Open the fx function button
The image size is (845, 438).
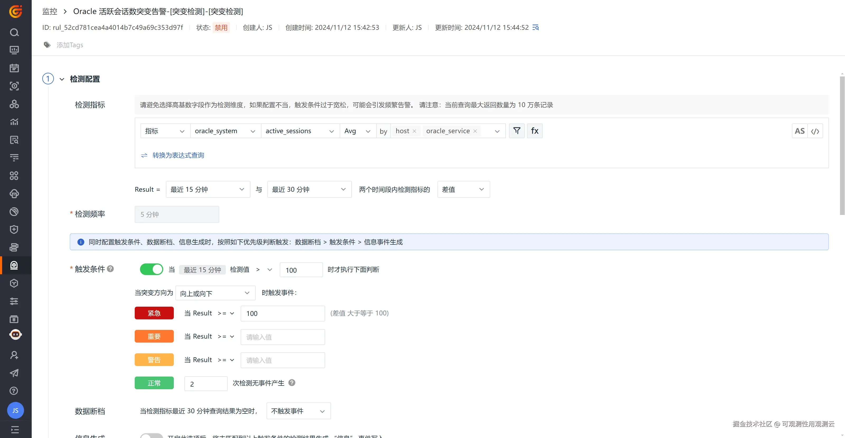[x=535, y=131]
